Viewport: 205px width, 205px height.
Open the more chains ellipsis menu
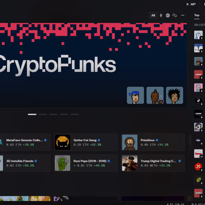[182, 15]
